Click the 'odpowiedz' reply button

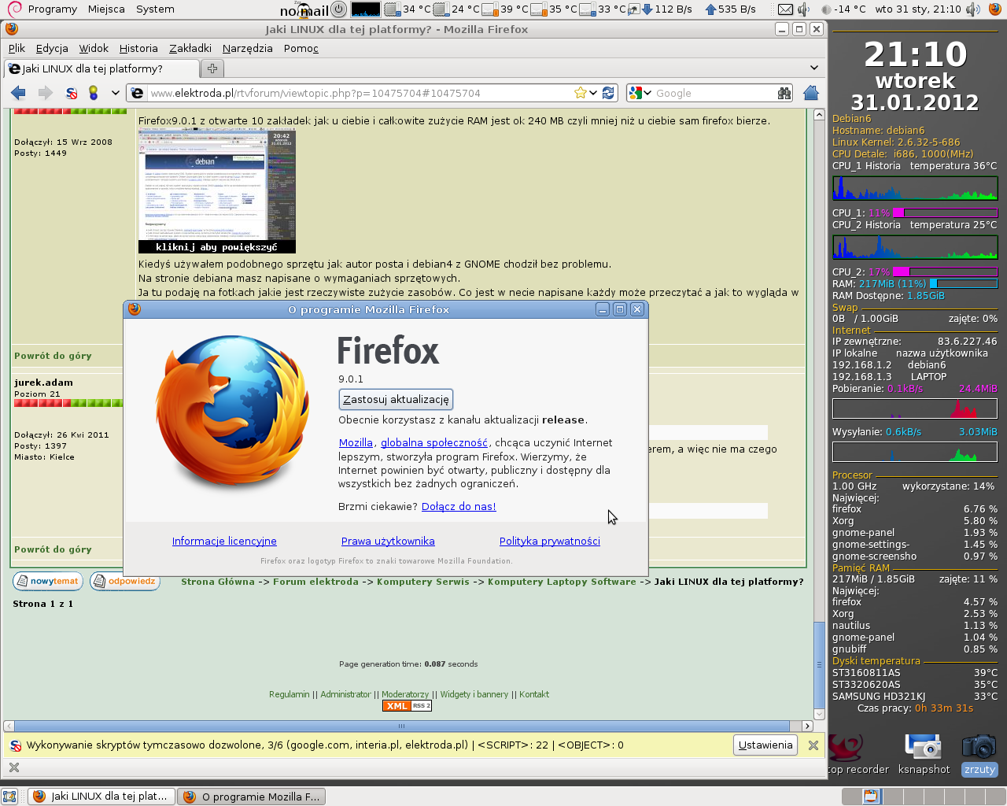coord(125,582)
